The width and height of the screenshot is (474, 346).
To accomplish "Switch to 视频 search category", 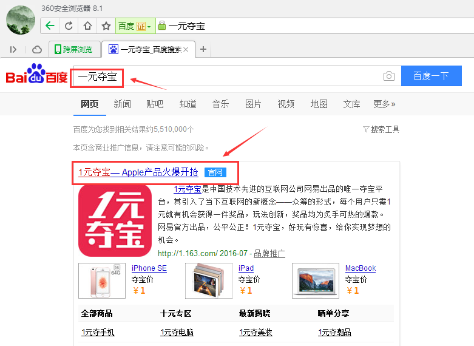I will point(286,104).
